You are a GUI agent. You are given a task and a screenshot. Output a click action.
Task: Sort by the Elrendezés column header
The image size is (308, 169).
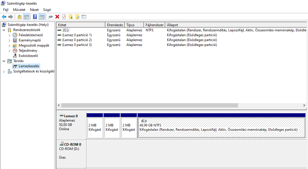(x=115, y=25)
